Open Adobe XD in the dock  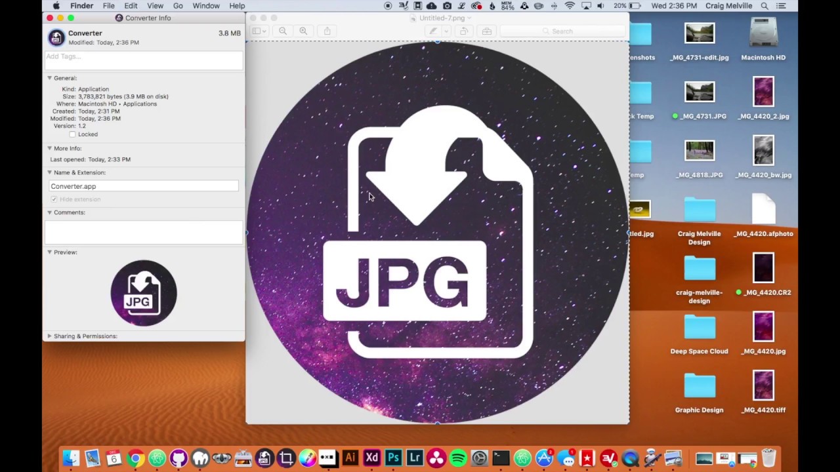[x=371, y=458]
